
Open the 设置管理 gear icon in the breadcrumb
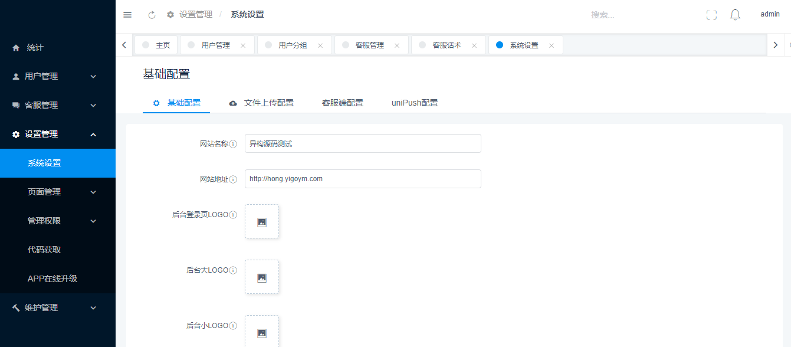170,14
